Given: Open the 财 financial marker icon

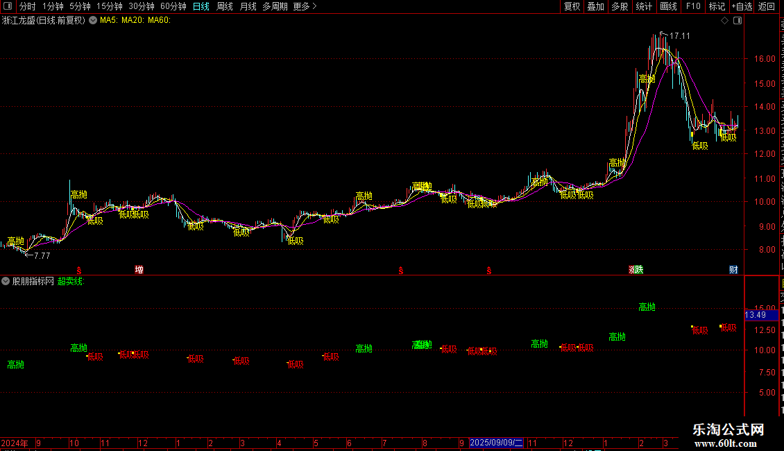Looking at the screenshot, I should pos(733,269).
